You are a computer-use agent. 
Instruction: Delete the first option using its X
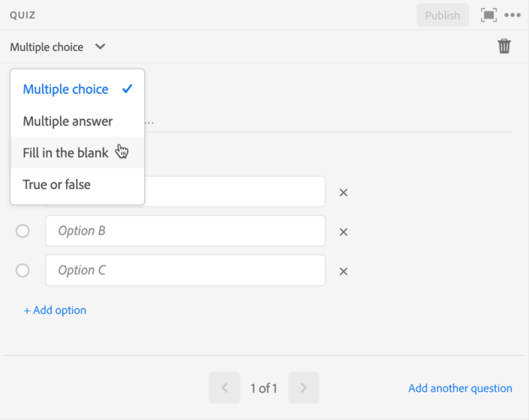tap(343, 192)
